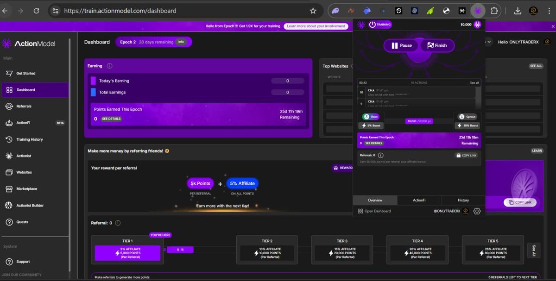The height and width of the screenshot is (281, 556).
Task: Finish the training session
Action: 437,45
